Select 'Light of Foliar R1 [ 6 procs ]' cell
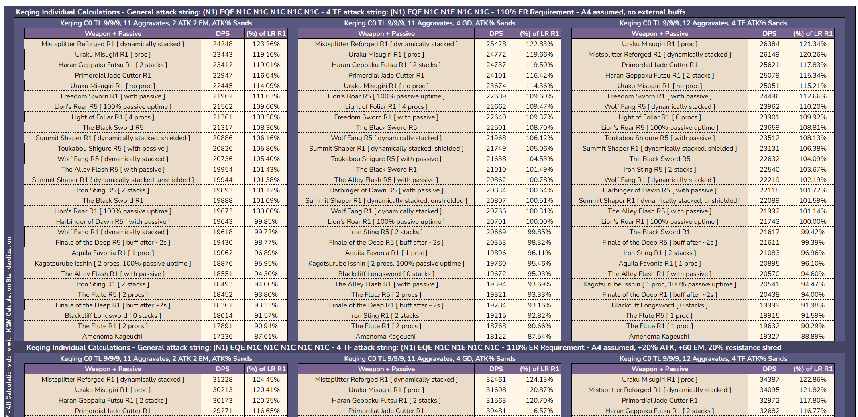This screenshot has width=858, height=417. pos(660,117)
